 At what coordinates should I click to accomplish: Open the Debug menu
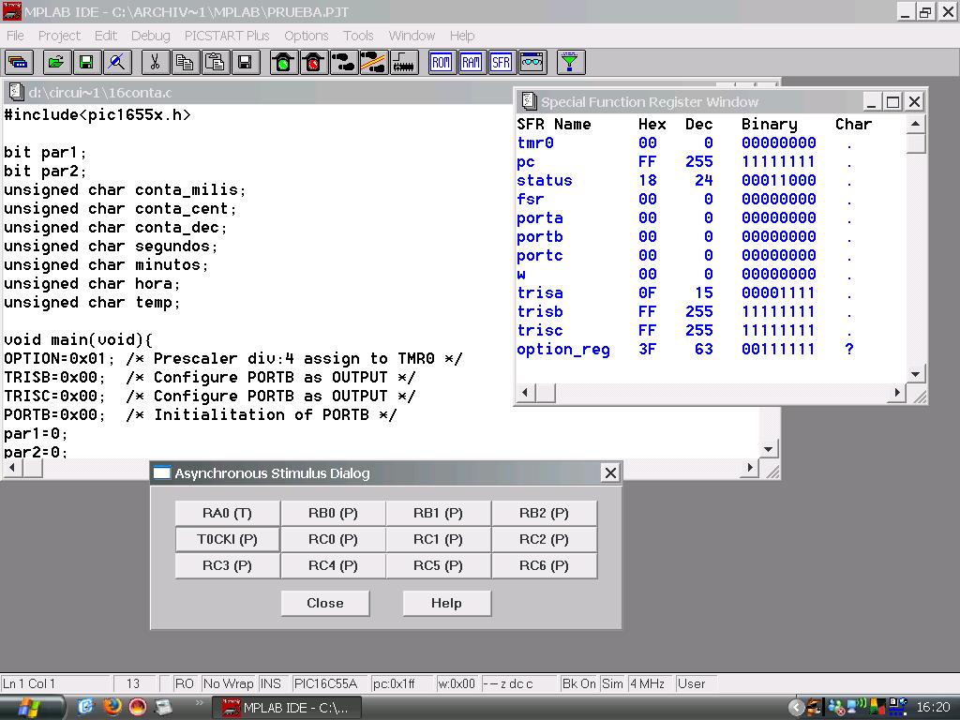(151, 36)
